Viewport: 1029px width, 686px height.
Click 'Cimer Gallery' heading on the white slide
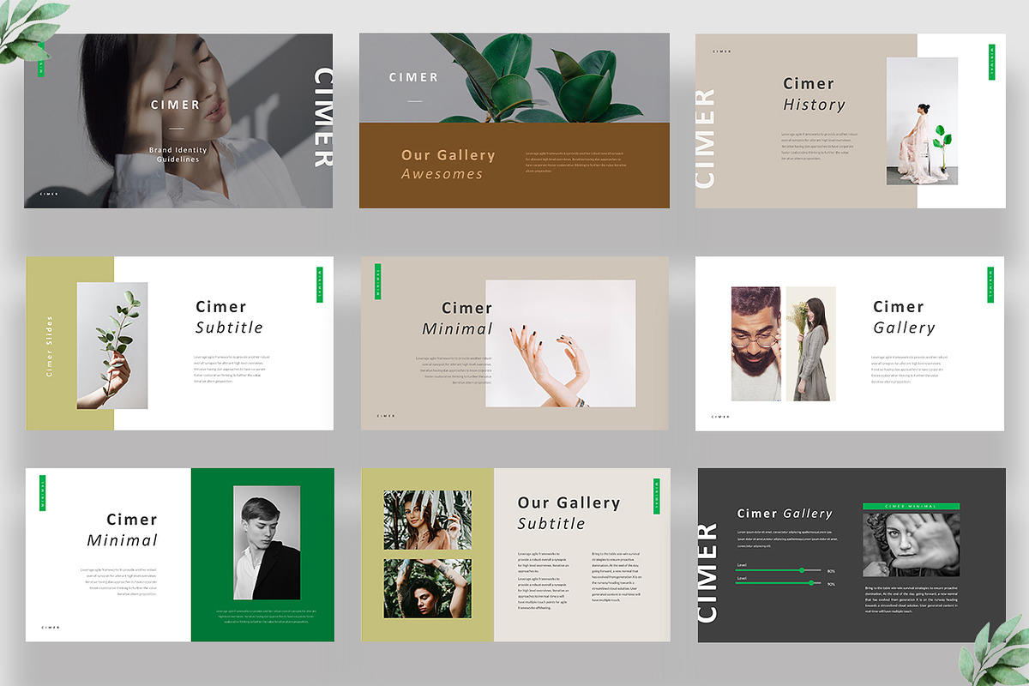click(904, 316)
